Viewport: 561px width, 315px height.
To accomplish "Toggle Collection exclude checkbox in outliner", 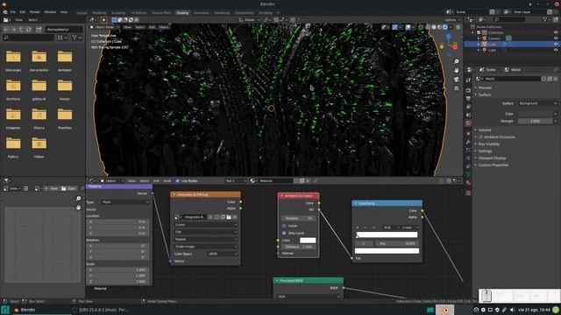I will pyautogui.click(x=479, y=32).
